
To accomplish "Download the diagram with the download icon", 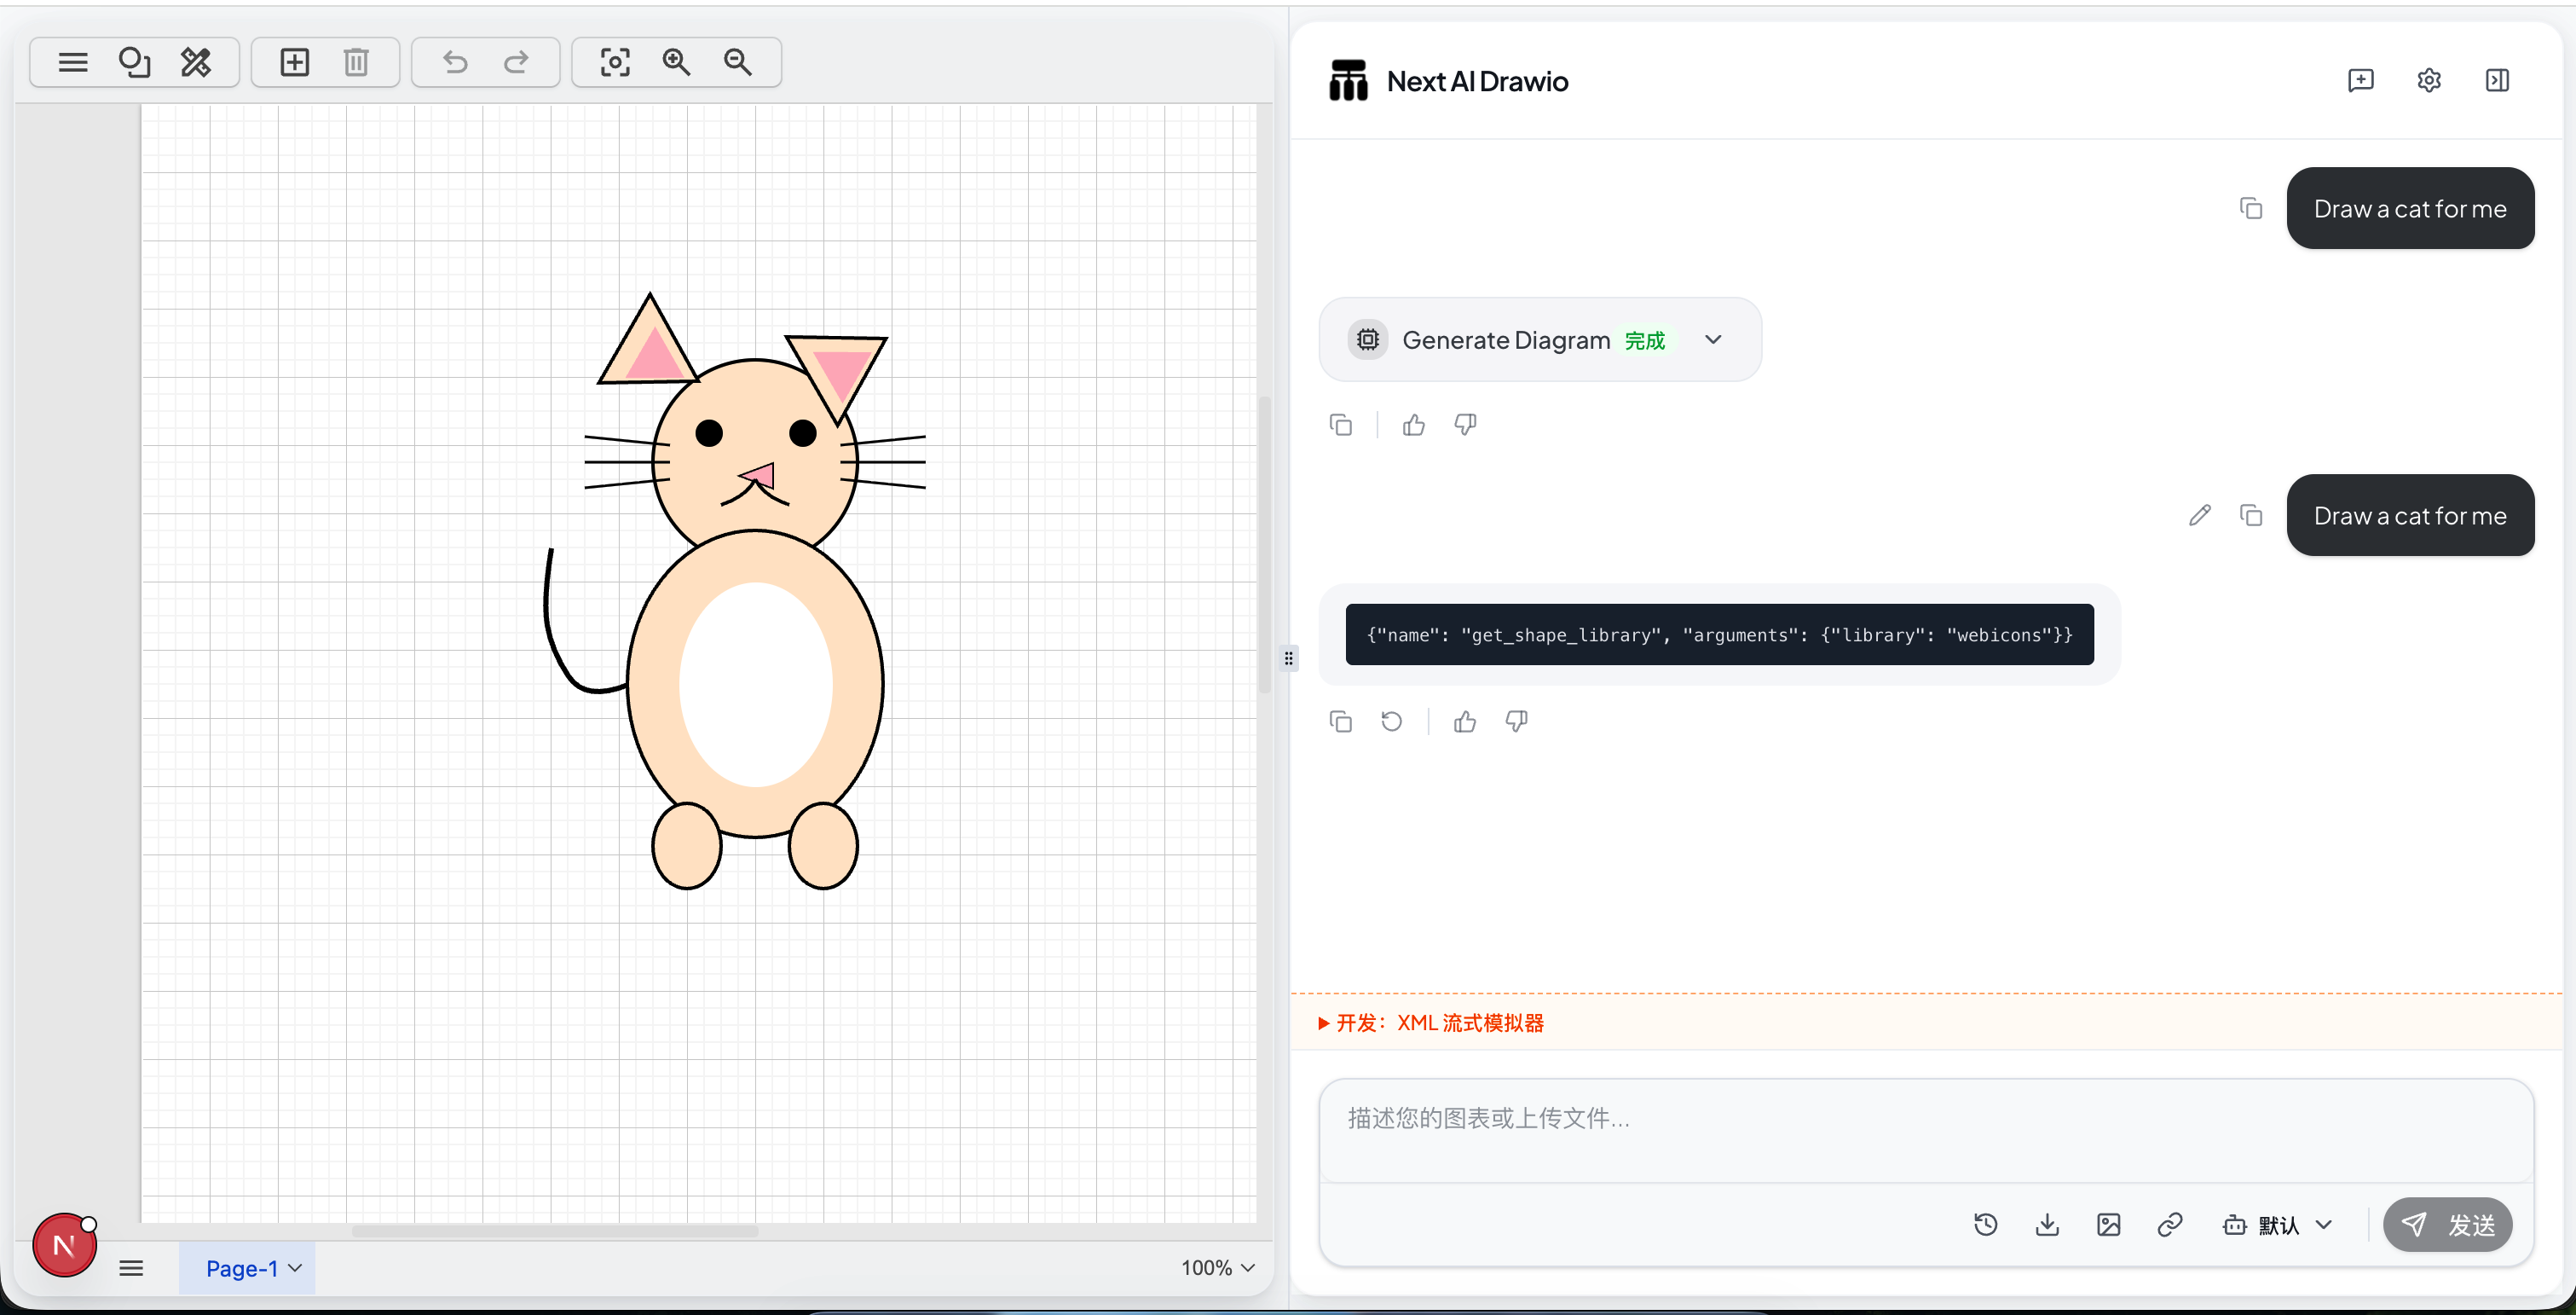I will [2047, 1224].
